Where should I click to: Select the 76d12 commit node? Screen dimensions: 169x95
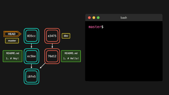[x=52, y=56]
